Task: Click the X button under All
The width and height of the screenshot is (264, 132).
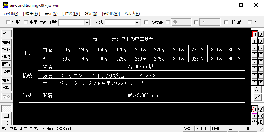Action: point(257,97)
